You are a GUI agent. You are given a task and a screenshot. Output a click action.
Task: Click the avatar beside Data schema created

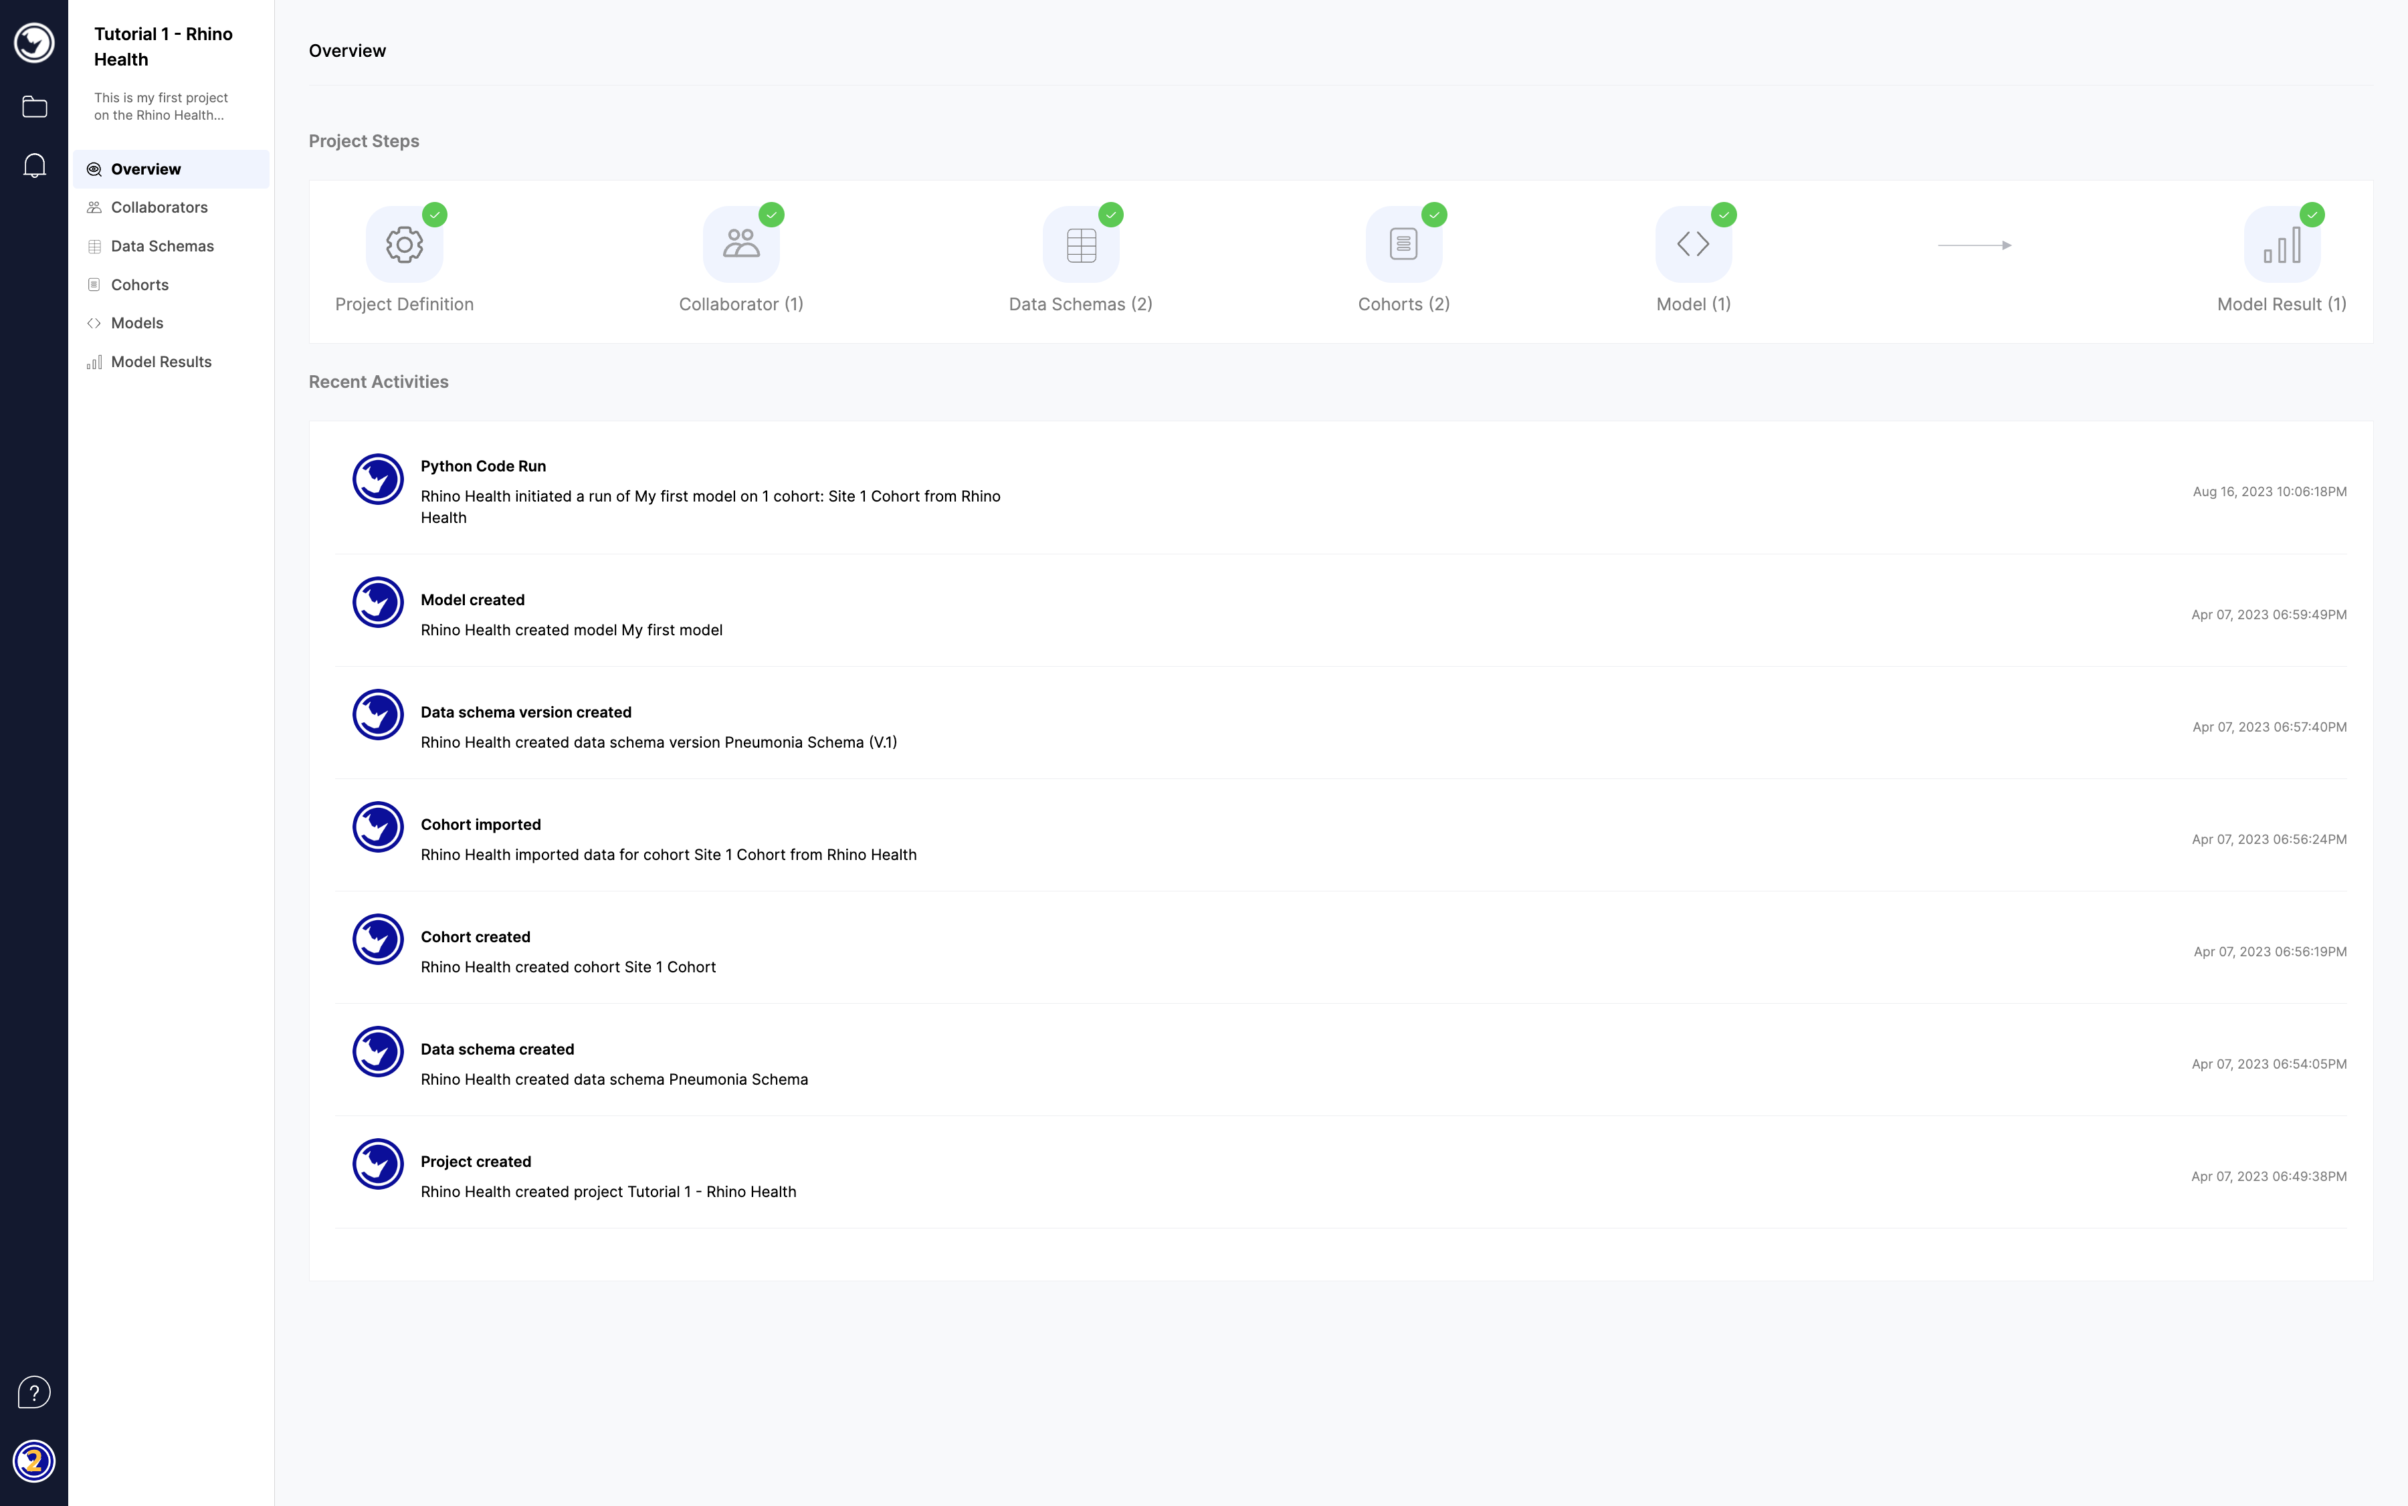tap(378, 1052)
